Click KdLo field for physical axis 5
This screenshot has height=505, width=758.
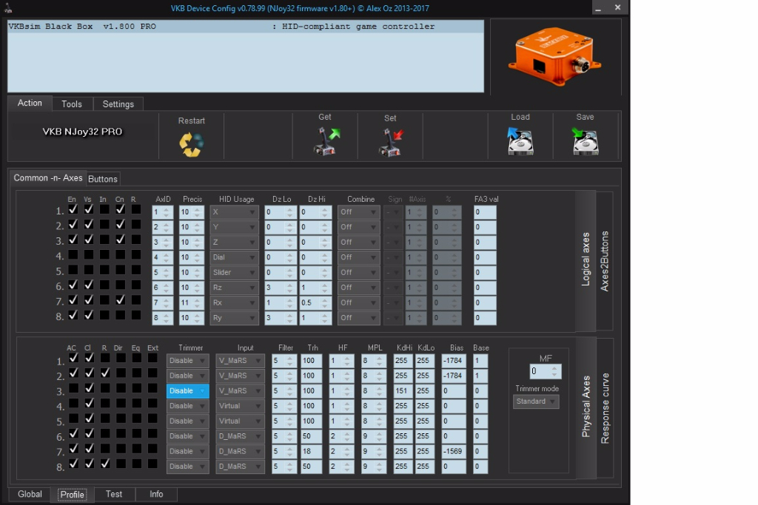tap(424, 421)
